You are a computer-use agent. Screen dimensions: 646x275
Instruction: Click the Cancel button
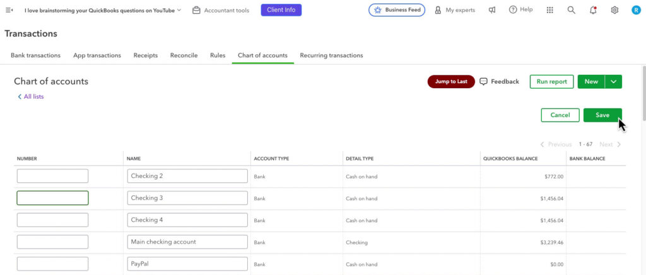coord(560,115)
